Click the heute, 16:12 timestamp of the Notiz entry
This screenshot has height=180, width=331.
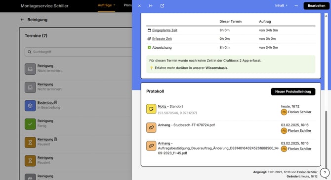coord(290,107)
